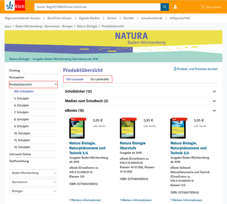Open Digitale Medien in the top menu
The image size is (227, 204).
pos(89,18)
